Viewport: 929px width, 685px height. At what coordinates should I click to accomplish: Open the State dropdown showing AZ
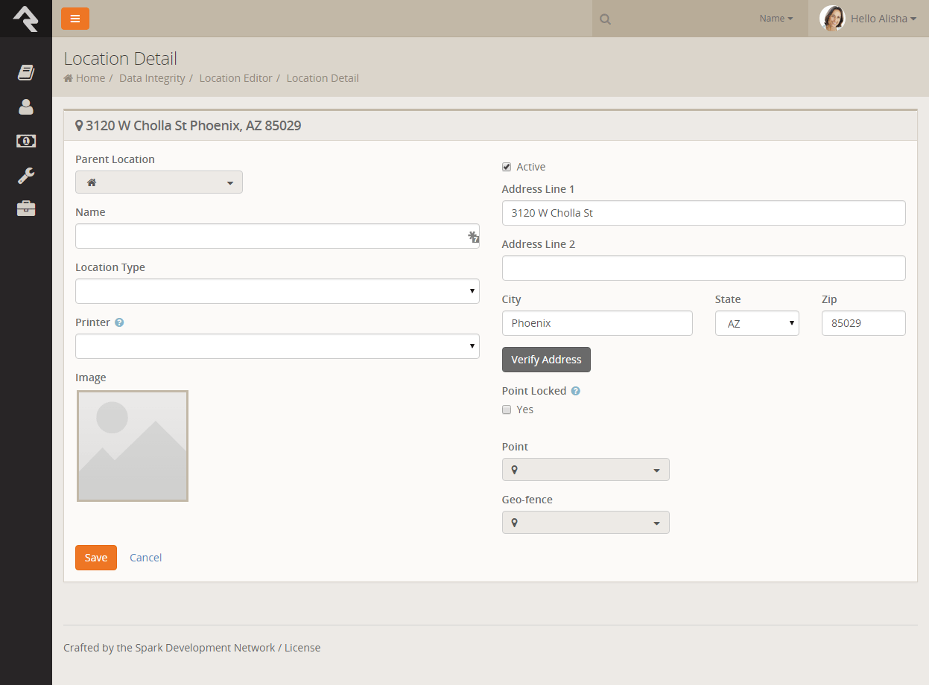757,323
